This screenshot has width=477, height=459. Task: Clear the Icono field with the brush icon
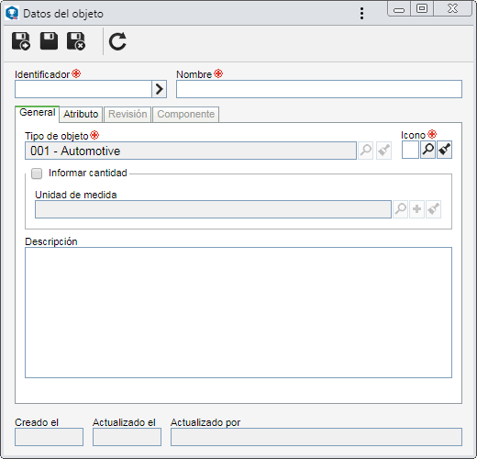point(444,150)
